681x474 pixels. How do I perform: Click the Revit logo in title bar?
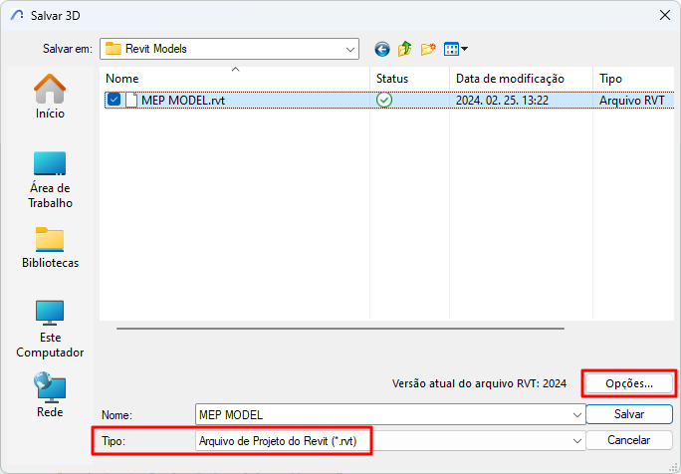pyautogui.click(x=17, y=15)
